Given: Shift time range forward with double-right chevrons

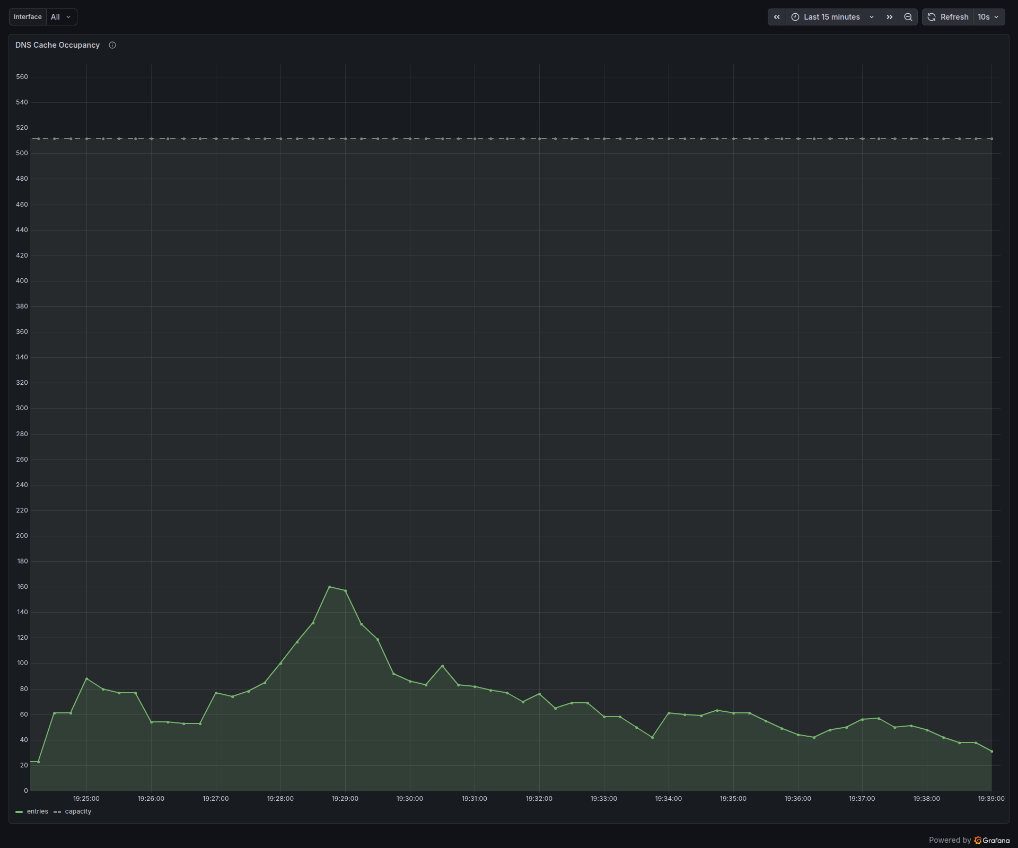Looking at the screenshot, I should (889, 16).
